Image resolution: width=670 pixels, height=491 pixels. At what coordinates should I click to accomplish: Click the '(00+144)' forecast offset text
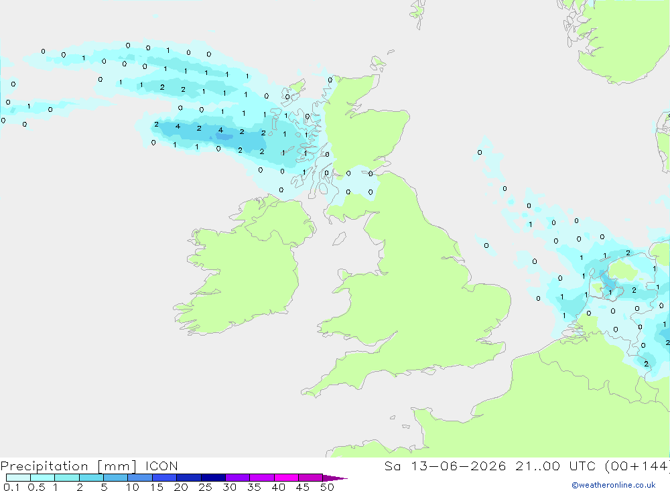click(637, 466)
